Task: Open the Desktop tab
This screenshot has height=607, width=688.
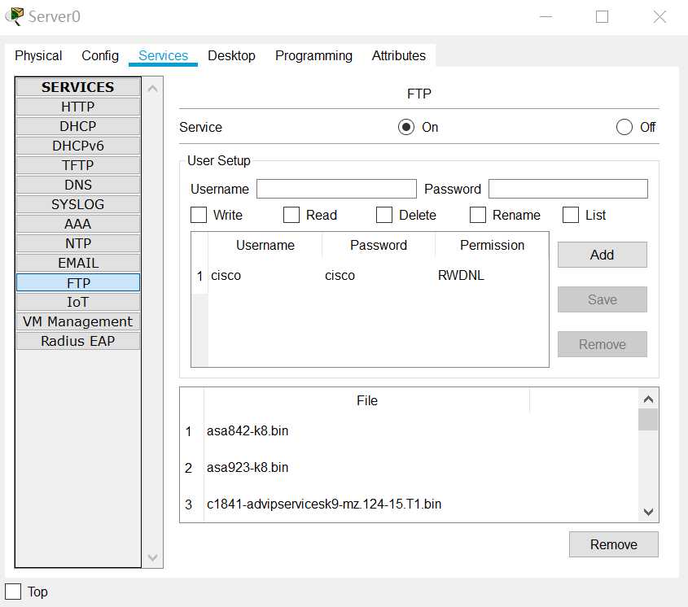Action: [231, 55]
